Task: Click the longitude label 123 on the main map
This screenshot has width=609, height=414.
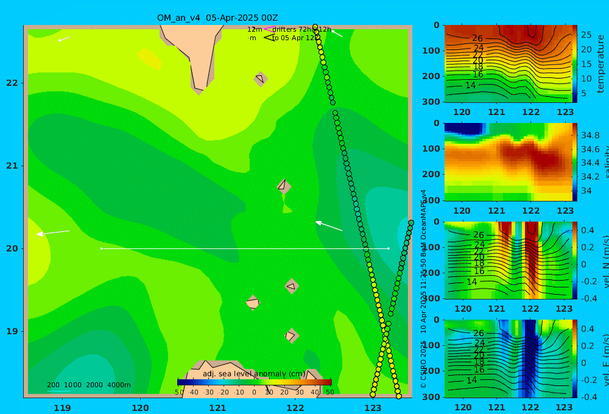Action: tap(373, 408)
